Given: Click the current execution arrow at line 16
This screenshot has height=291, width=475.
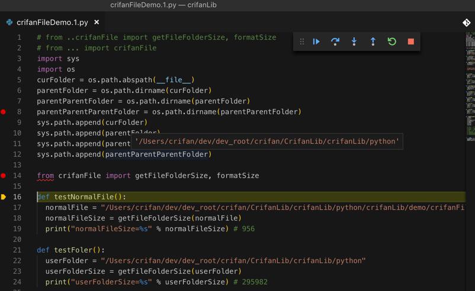Looking at the screenshot, I should pos(4,197).
